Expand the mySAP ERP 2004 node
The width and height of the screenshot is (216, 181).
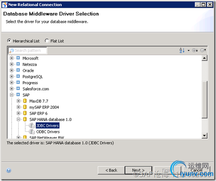(x=18, y=107)
